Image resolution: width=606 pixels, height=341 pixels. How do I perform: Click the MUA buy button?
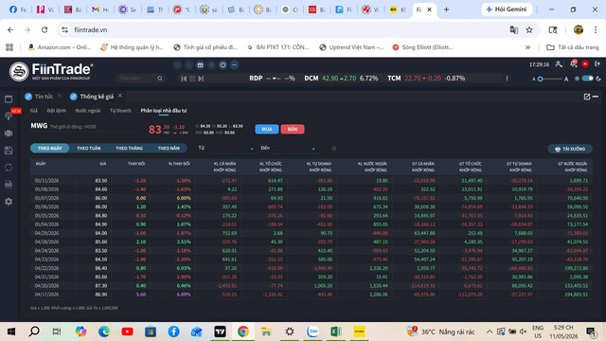click(x=267, y=129)
